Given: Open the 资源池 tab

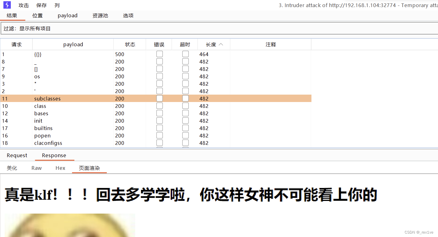Looking at the screenshot, I should [100, 15].
